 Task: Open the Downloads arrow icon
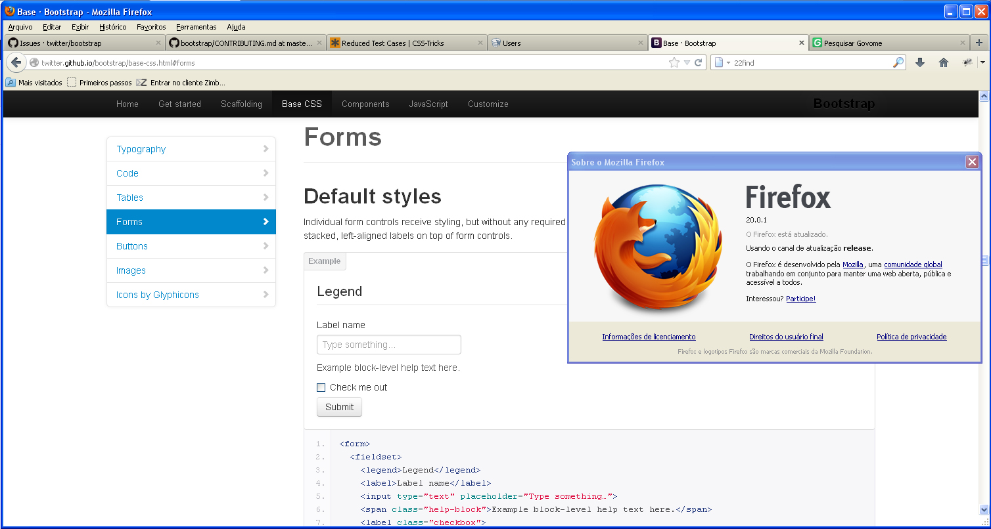tap(920, 62)
